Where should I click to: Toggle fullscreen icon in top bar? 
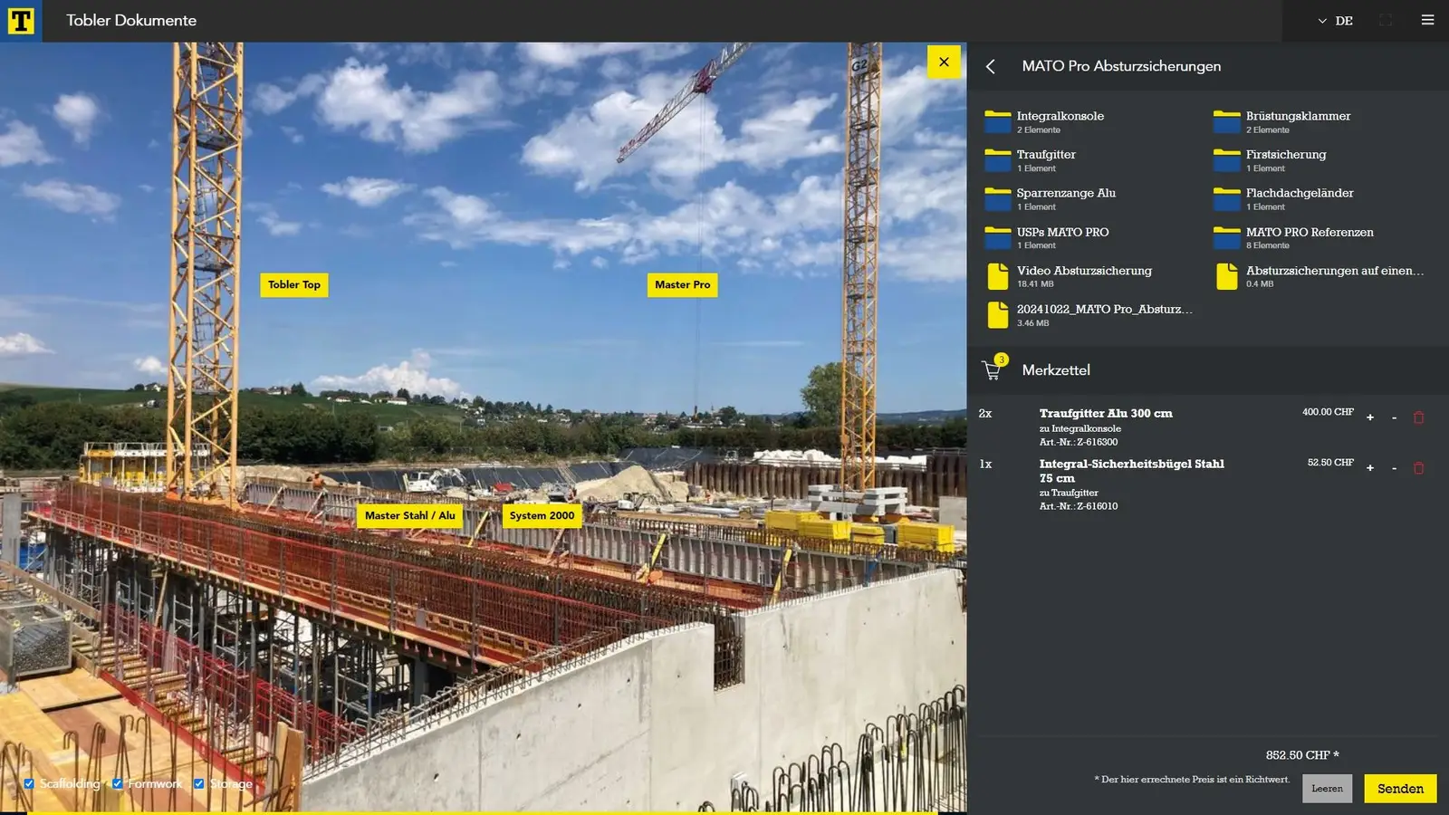1386,20
